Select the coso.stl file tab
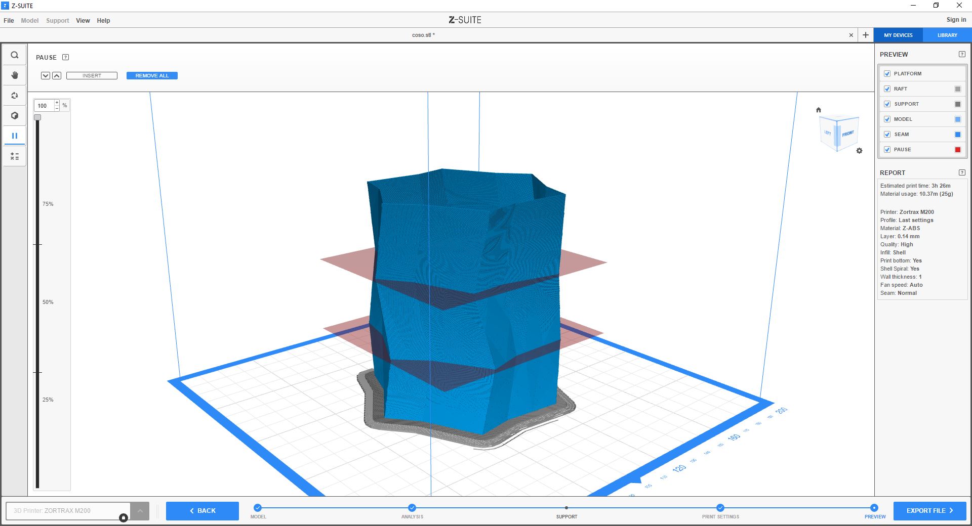 [423, 35]
